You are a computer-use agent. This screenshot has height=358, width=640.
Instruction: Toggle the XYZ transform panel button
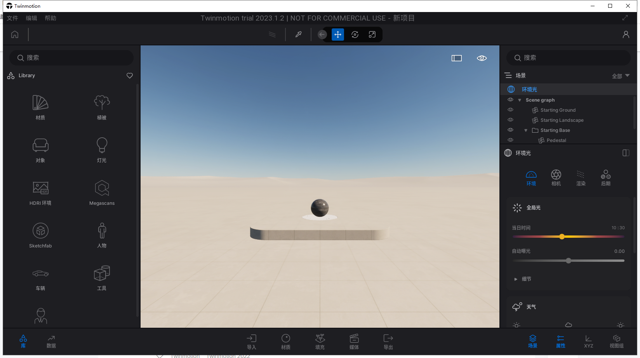coord(589,342)
